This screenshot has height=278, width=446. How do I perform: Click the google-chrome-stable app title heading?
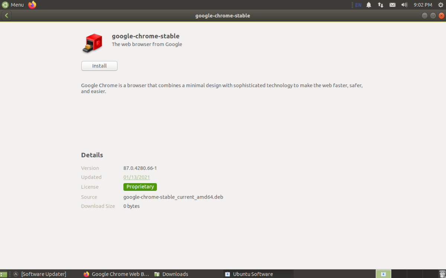(146, 36)
